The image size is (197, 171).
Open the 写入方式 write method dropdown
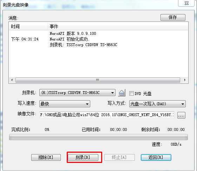157,104
